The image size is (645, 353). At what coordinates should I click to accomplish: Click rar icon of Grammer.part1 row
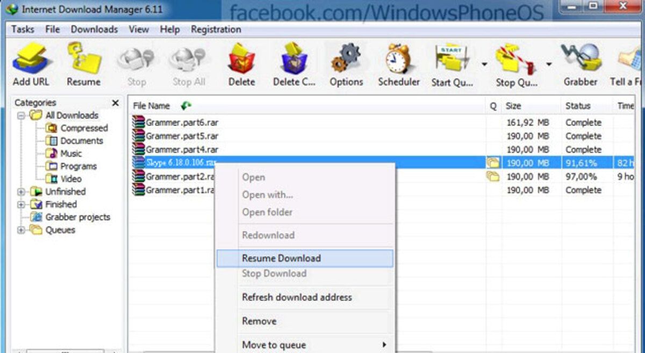pyautogui.click(x=139, y=189)
